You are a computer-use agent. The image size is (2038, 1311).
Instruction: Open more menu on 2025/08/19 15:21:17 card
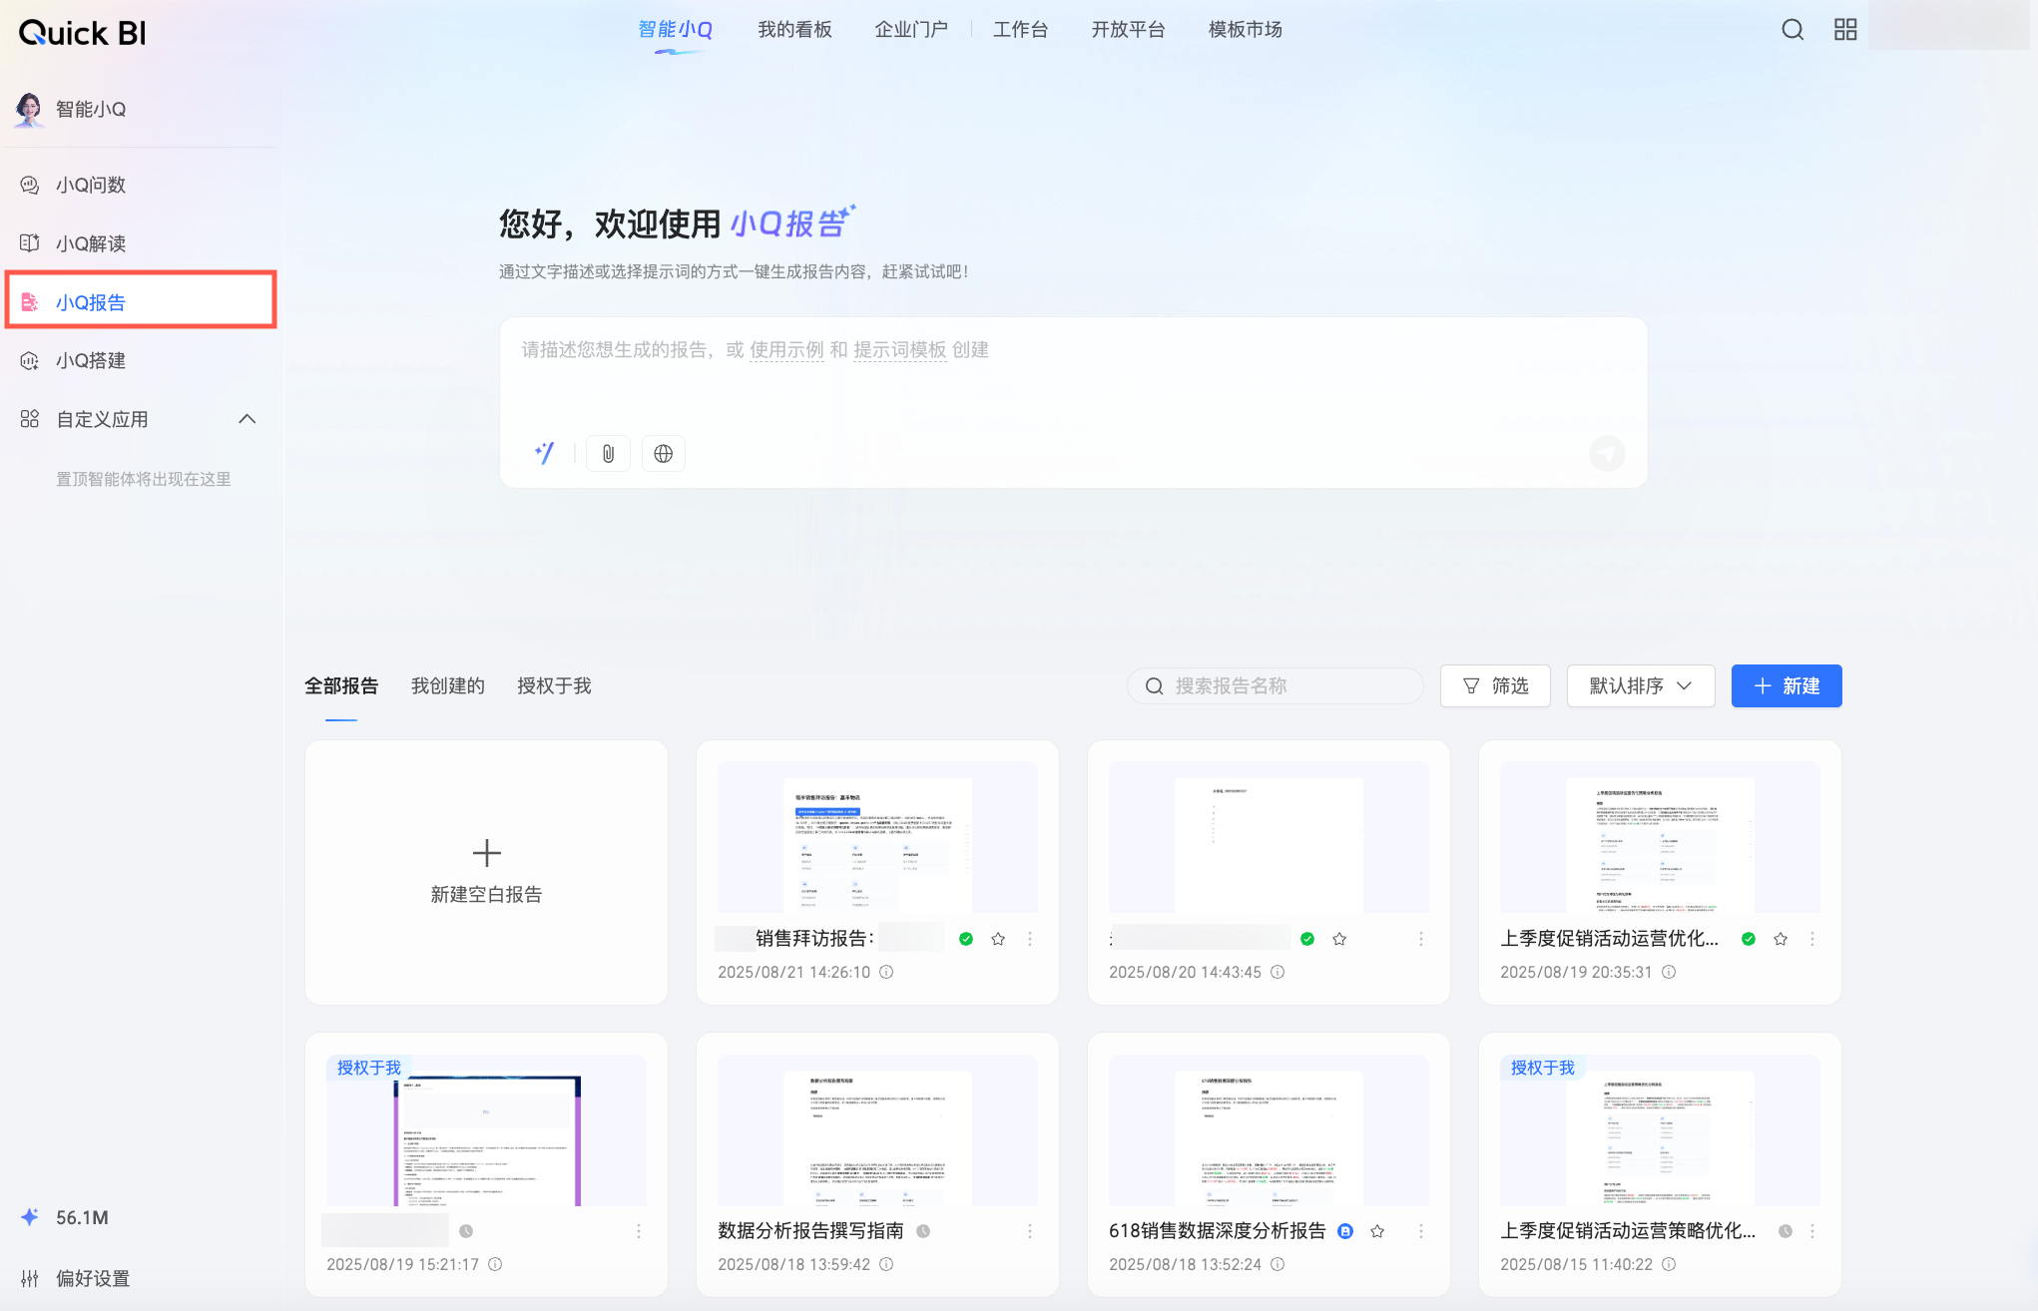point(639,1231)
